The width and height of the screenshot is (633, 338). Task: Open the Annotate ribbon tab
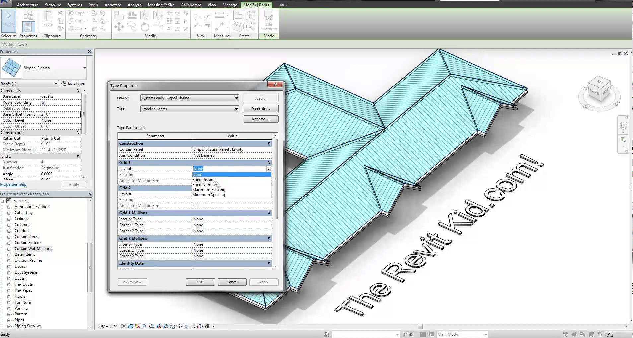(113, 5)
